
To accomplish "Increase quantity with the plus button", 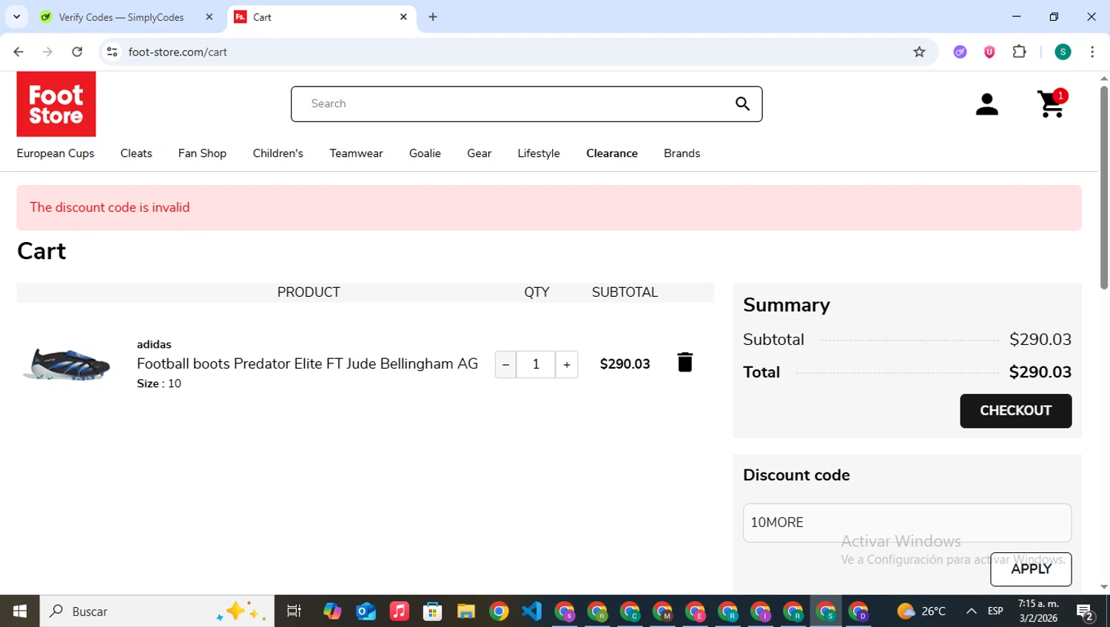I will 567,364.
